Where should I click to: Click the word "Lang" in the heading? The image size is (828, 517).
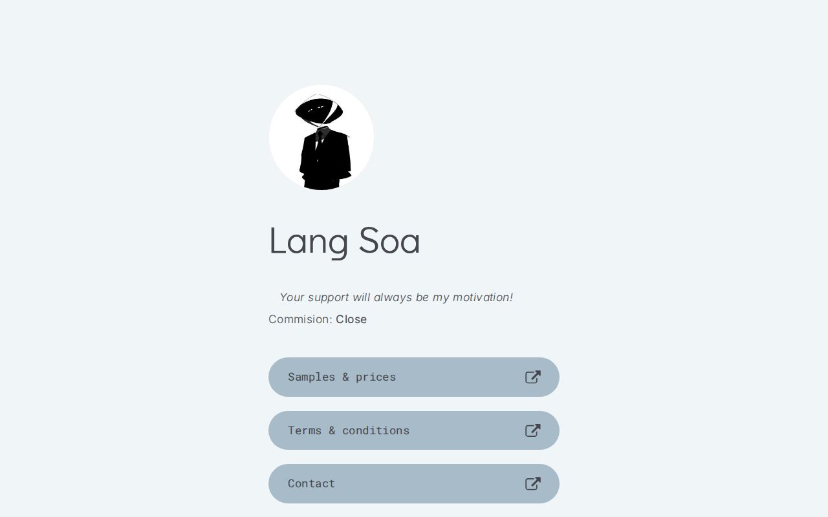point(309,242)
